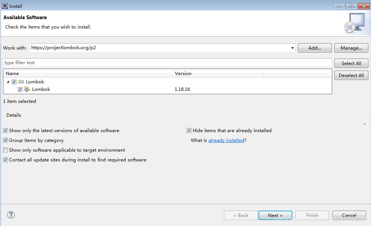Open the already installed link

pos(226,140)
